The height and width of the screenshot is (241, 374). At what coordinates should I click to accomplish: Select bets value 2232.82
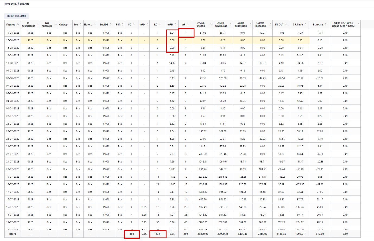(203, 177)
